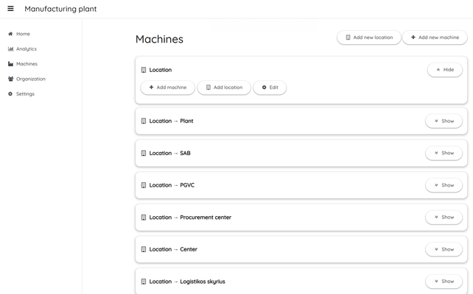Click building icon in Location → Center row
This screenshot has width=473, height=294.
pyautogui.click(x=144, y=249)
